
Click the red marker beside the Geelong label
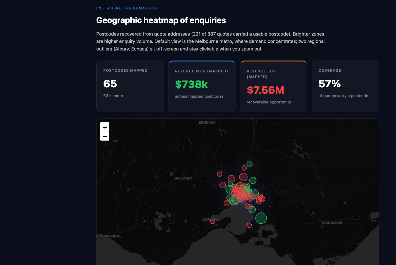213,221
